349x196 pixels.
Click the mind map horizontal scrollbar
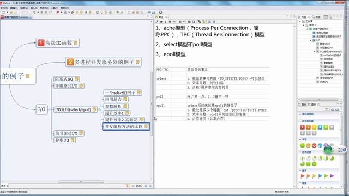click(x=81, y=182)
